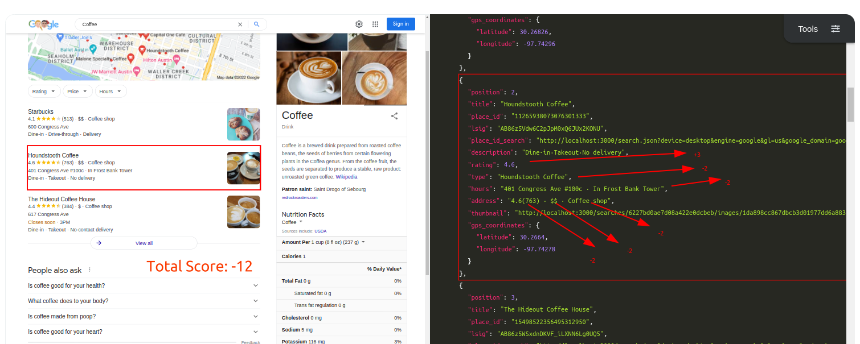Expand 'Is coffee good for your health?'

coord(144,285)
